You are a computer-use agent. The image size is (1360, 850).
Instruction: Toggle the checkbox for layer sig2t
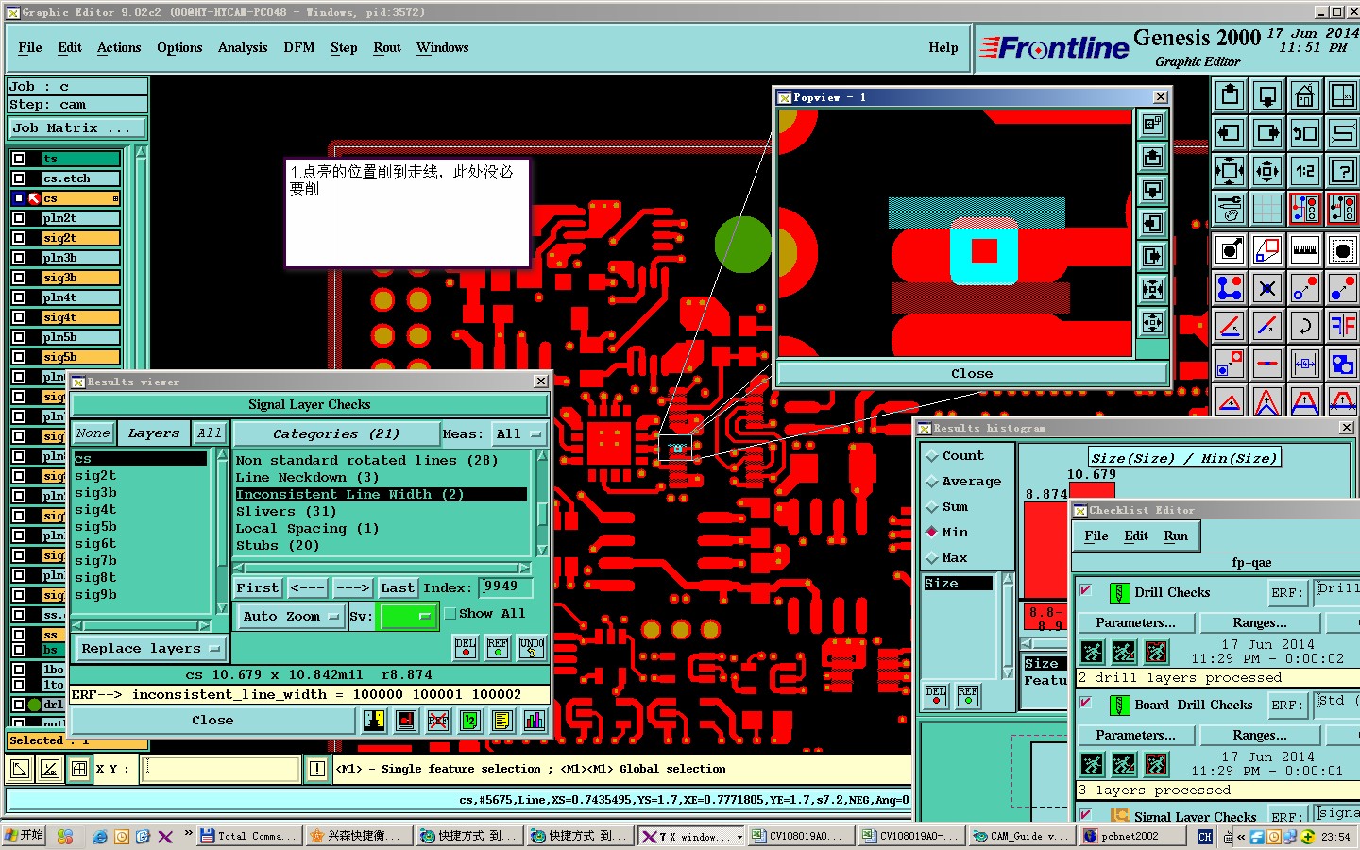coord(19,238)
